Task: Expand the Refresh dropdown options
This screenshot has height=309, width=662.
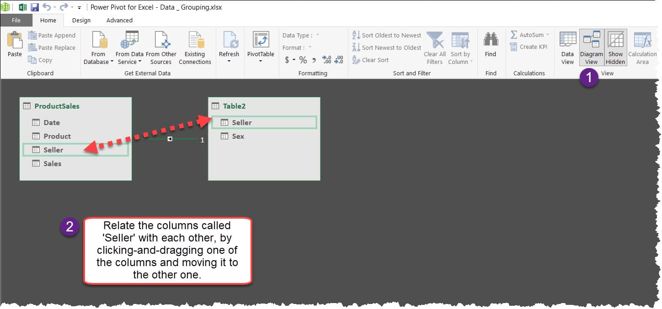Action: [x=229, y=62]
